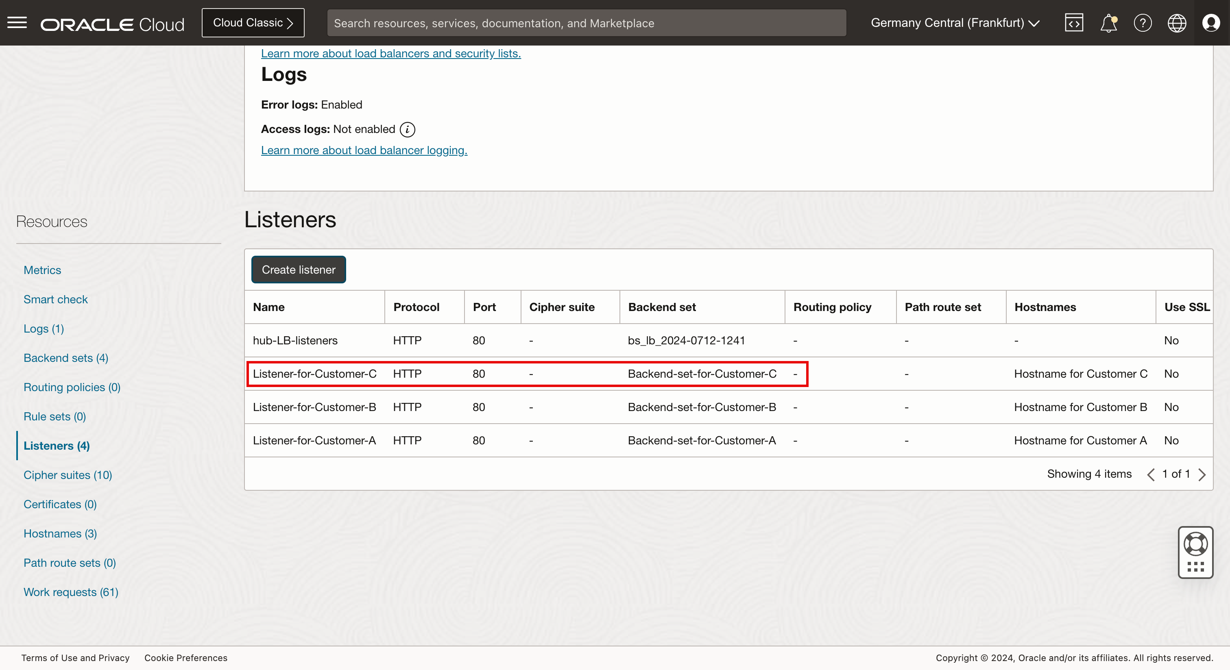Open the user profile avatar menu
This screenshot has height=670, width=1230.
[x=1211, y=23]
